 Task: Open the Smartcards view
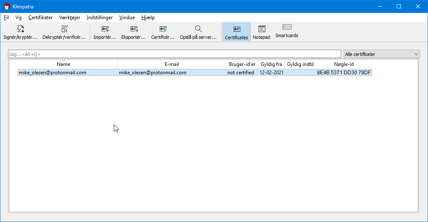coord(287,31)
